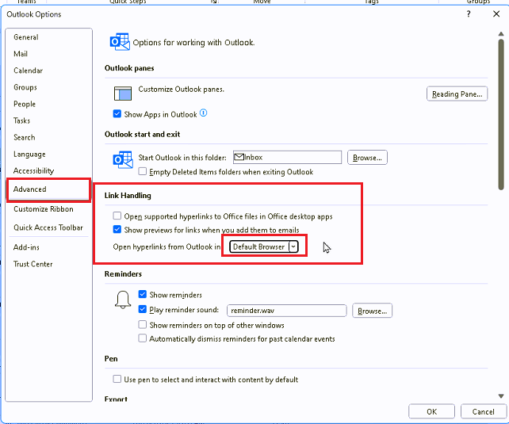Disable Show previews for links checkbox
The image size is (509, 424).
(117, 229)
